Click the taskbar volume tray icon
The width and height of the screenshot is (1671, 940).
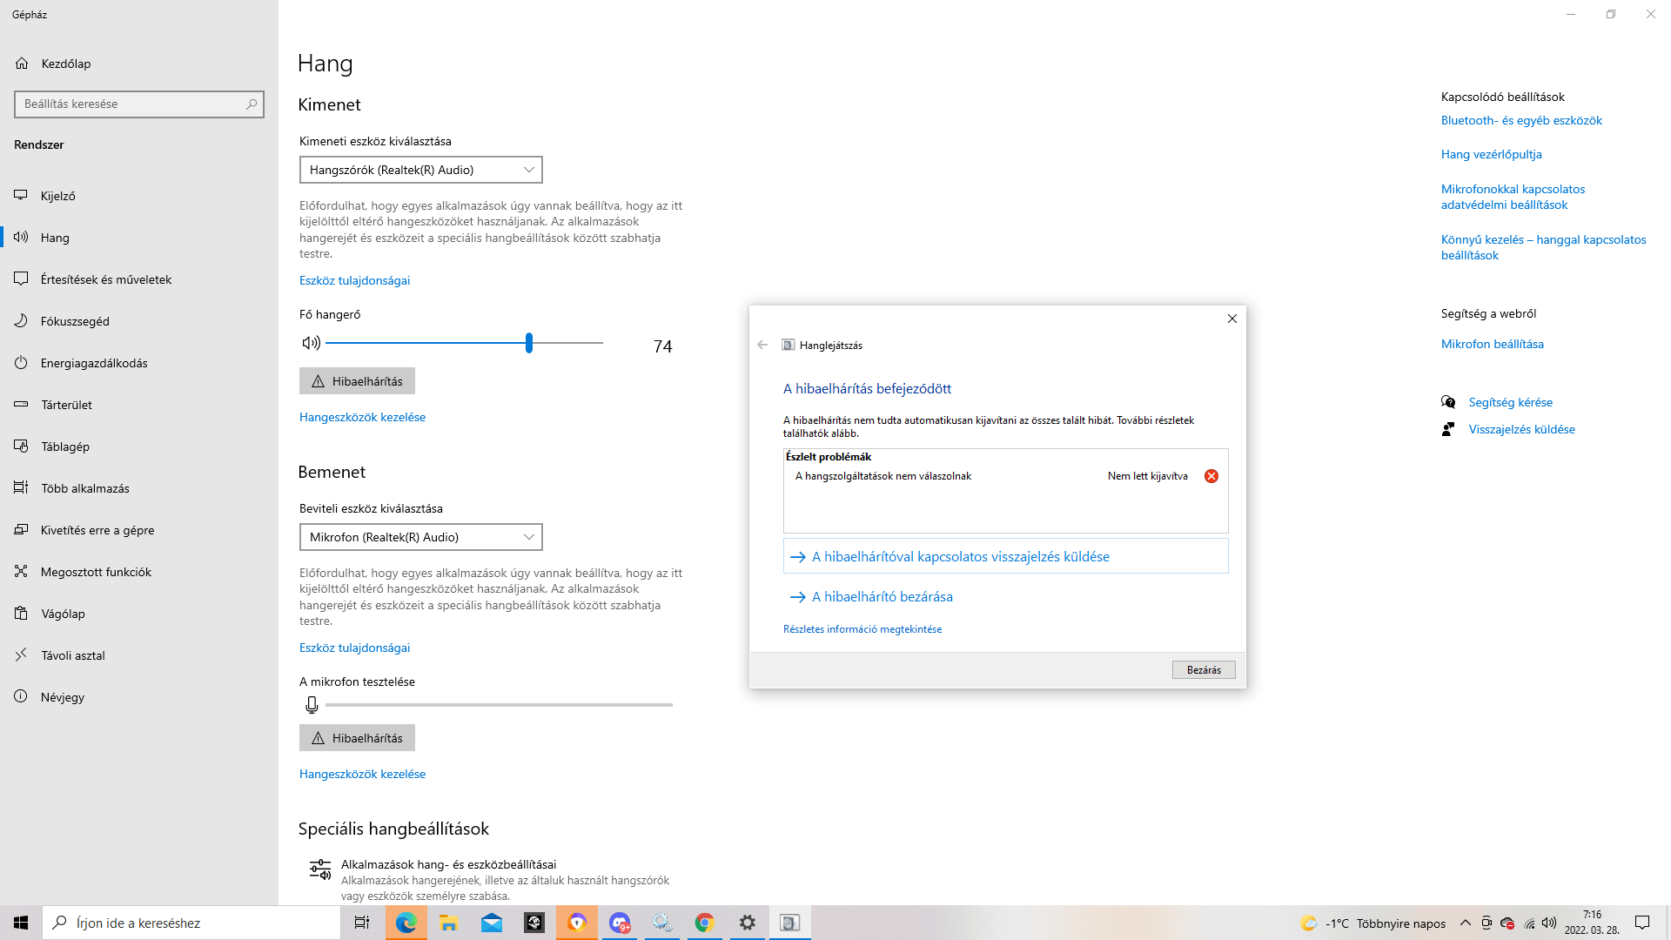(x=1549, y=923)
